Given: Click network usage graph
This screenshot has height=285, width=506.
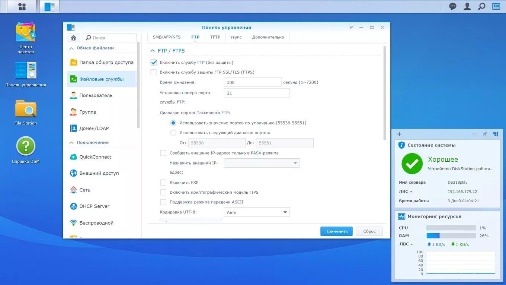Looking at the screenshot, I should click(460, 263).
